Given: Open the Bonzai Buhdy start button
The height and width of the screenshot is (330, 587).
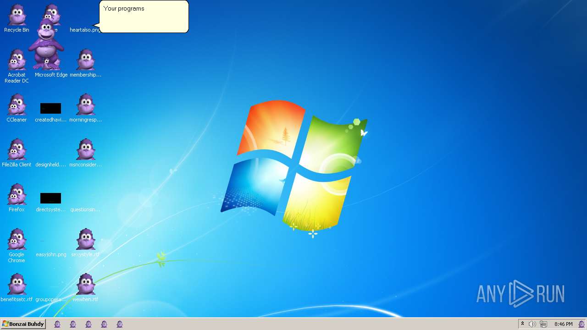Looking at the screenshot, I should (x=23, y=324).
